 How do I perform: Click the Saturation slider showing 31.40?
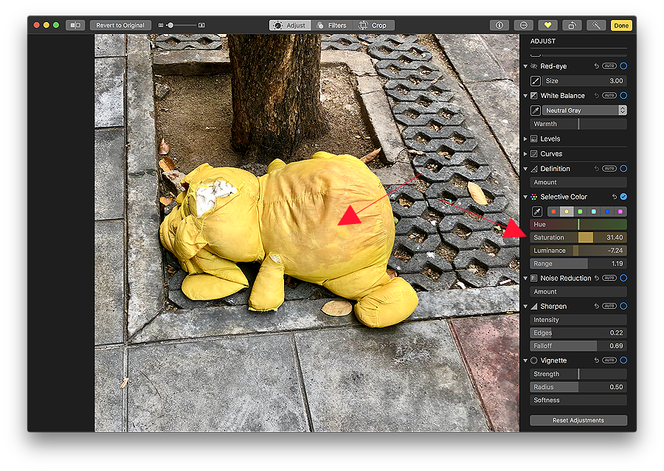click(578, 237)
